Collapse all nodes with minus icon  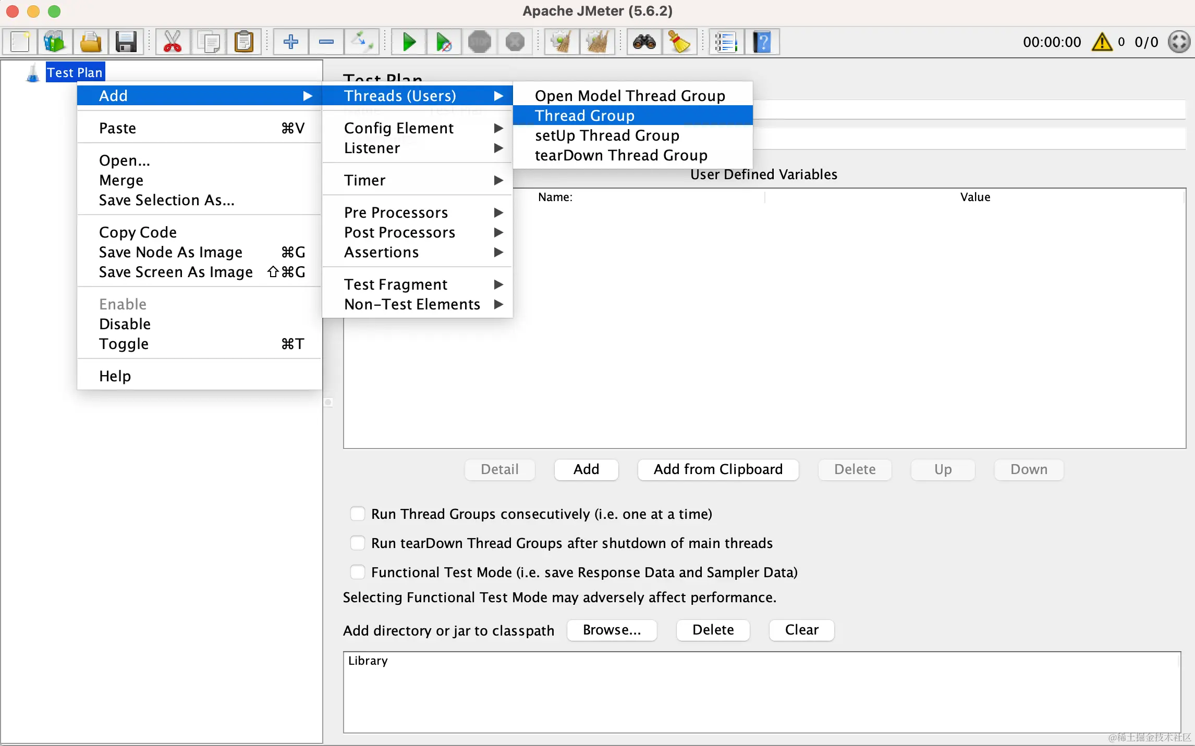point(326,42)
